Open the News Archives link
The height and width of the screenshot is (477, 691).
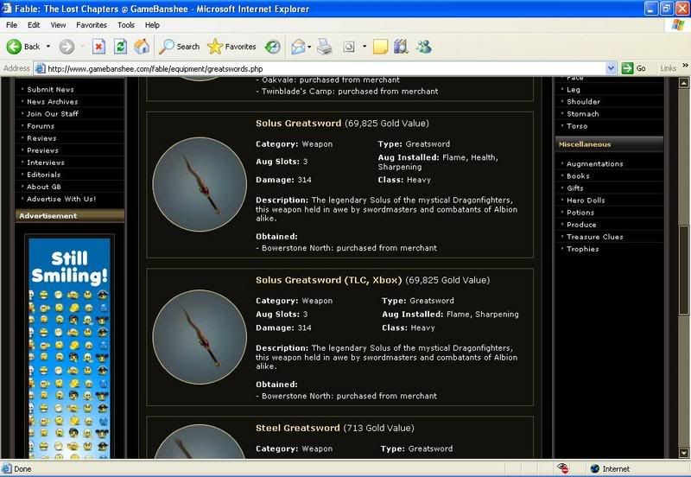click(x=52, y=101)
